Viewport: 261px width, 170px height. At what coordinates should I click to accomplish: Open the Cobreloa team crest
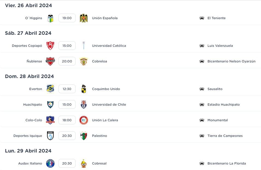(x=83, y=61)
